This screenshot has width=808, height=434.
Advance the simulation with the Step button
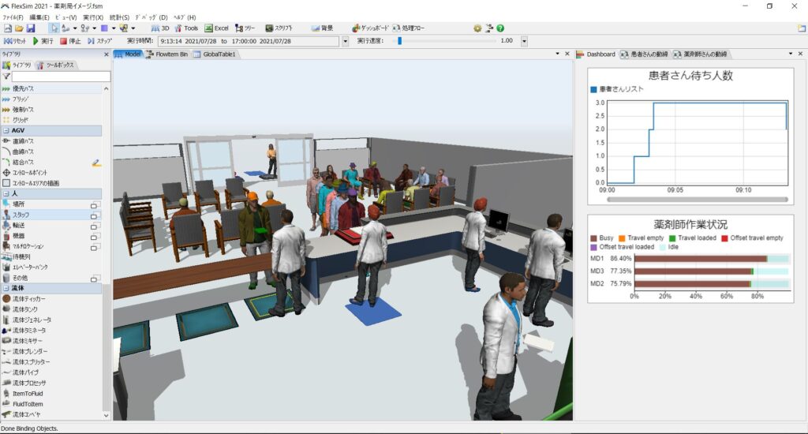[99, 41]
